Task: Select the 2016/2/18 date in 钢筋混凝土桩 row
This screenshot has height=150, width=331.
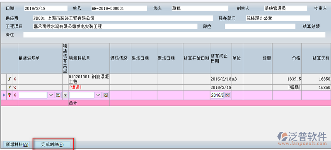Action: [221, 79]
